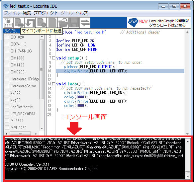This screenshot has width=194, height=182.
Task: Click console scroll-down arrow
Action: (188, 177)
